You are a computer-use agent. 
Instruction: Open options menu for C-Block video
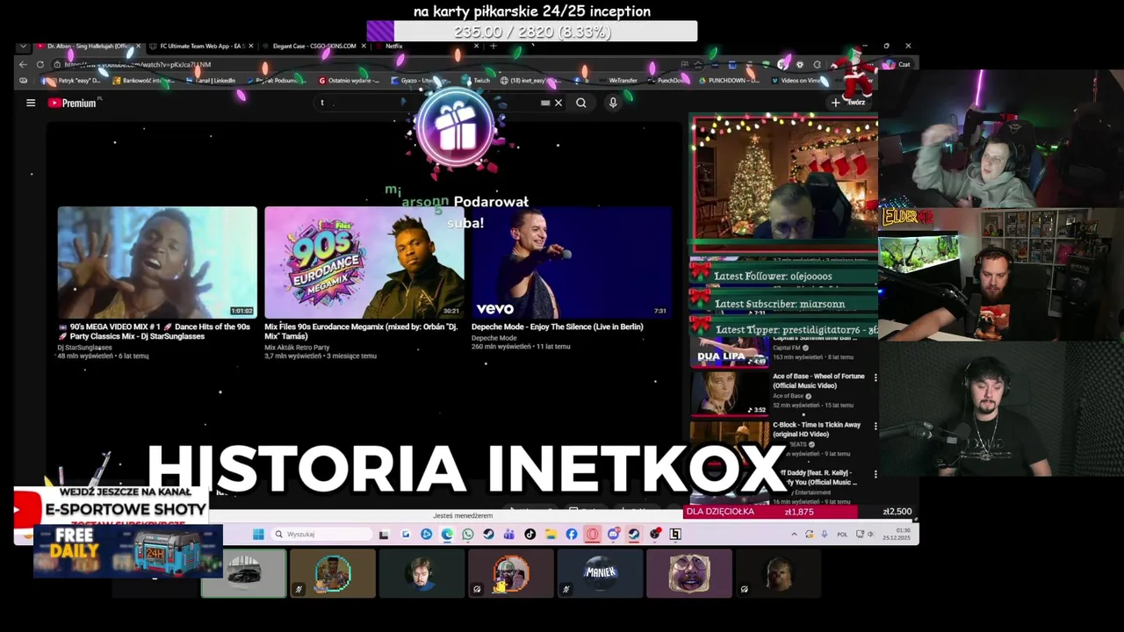click(x=875, y=426)
